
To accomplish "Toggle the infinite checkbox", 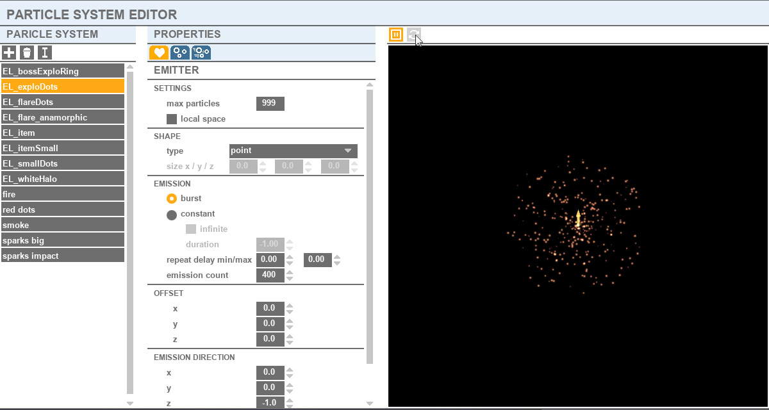I will tap(190, 229).
